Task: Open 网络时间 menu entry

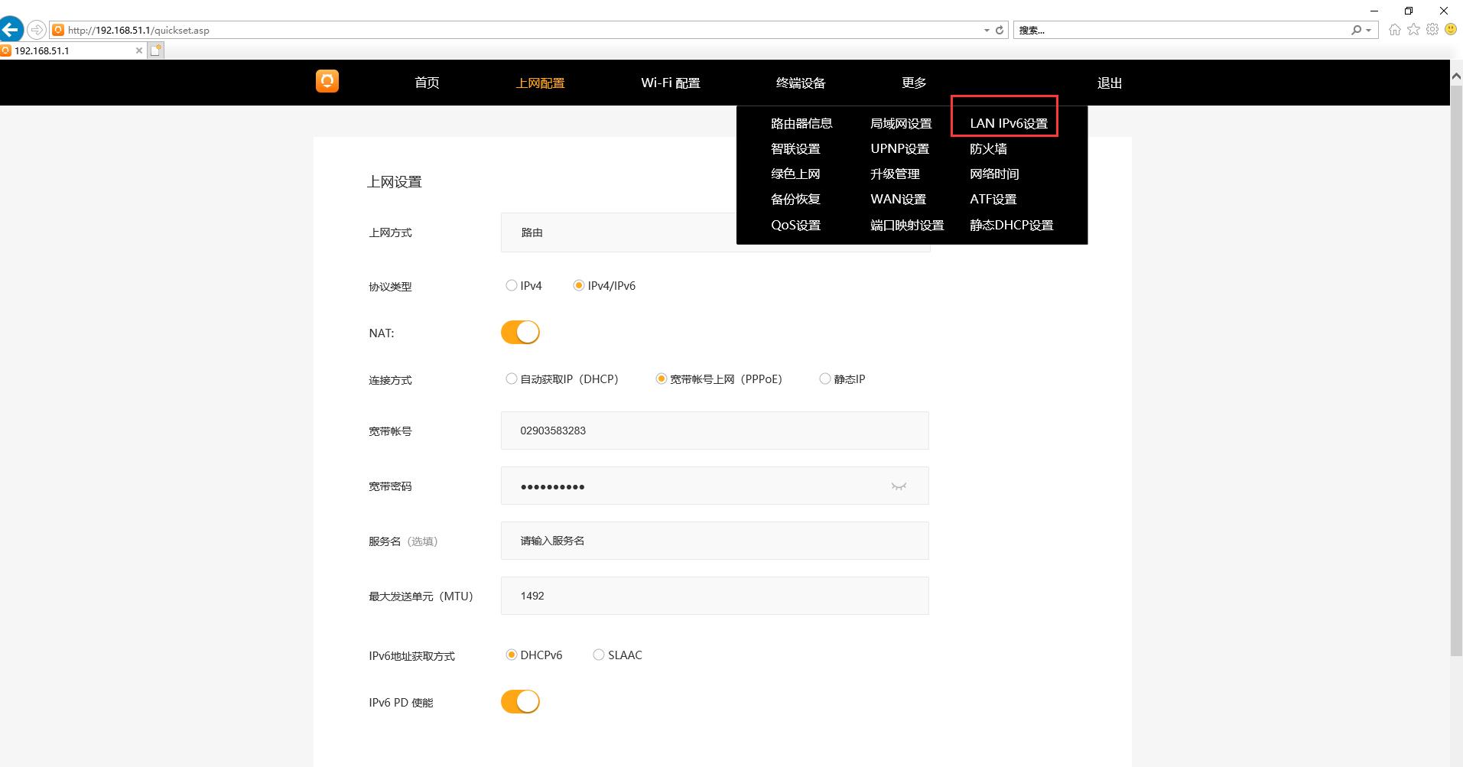Action: click(994, 174)
